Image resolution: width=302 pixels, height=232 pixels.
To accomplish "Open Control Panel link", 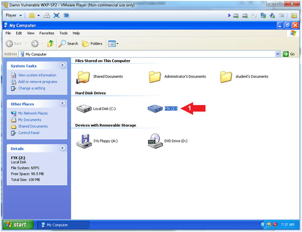I will click(x=29, y=133).
